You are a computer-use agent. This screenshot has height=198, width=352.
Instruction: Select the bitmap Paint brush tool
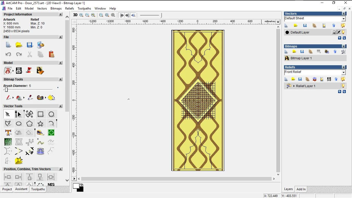[8, 98]
